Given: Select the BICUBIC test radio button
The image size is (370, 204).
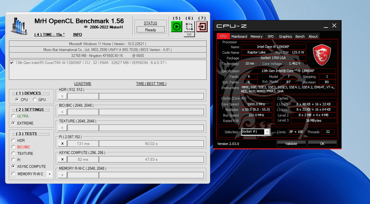Looking at the screenshot, I should coord(13,147).
